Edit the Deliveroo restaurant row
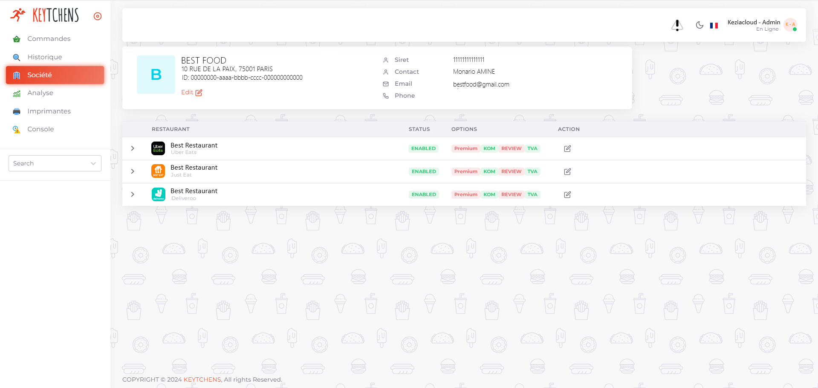Viewport: 818px width, 388px height. click(567, 195)
